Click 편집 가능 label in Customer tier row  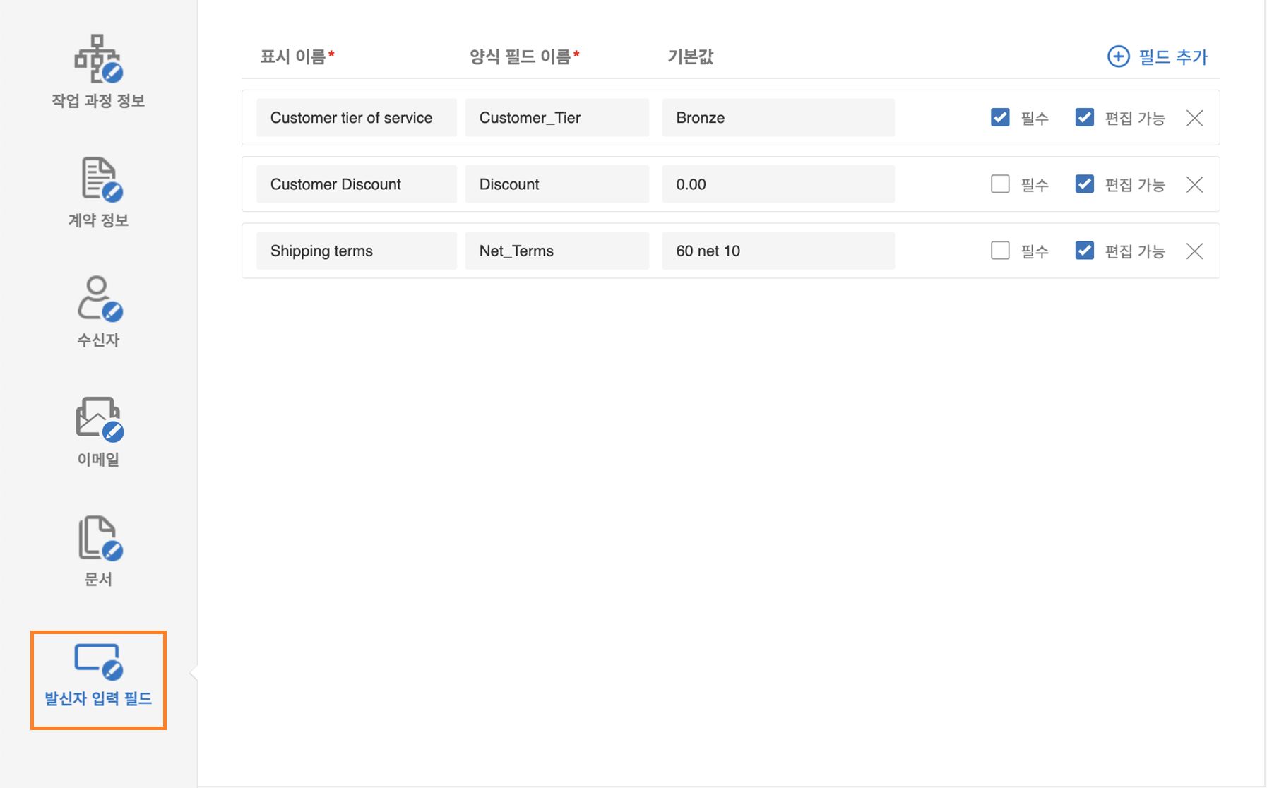tap(1134, 119)
